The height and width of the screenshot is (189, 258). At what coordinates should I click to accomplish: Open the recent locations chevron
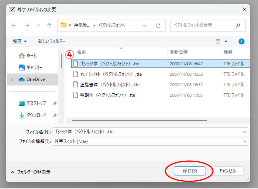click(38, 25)
